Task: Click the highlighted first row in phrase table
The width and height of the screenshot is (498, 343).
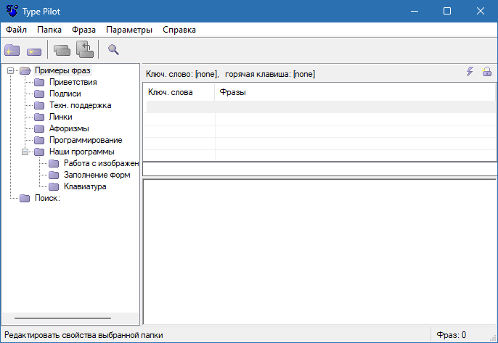Action: pos(321,107)
